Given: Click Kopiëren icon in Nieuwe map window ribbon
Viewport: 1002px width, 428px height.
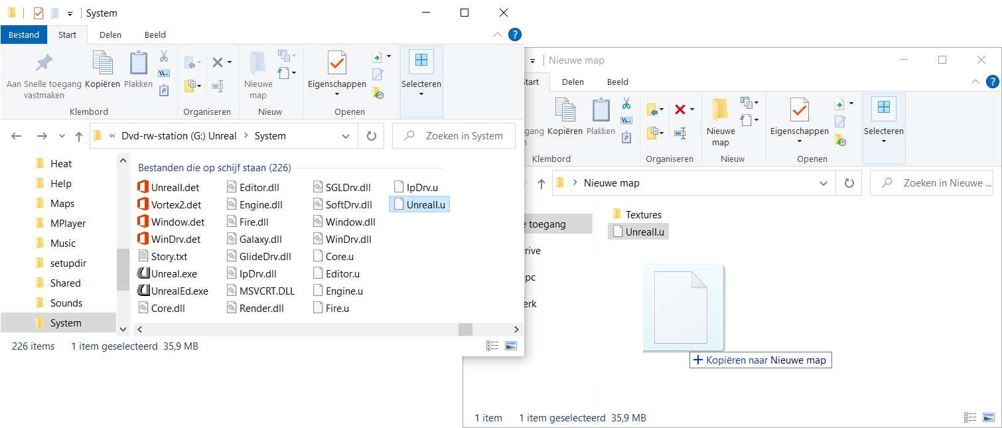Looking at the screenshot, I should point(565,110).
